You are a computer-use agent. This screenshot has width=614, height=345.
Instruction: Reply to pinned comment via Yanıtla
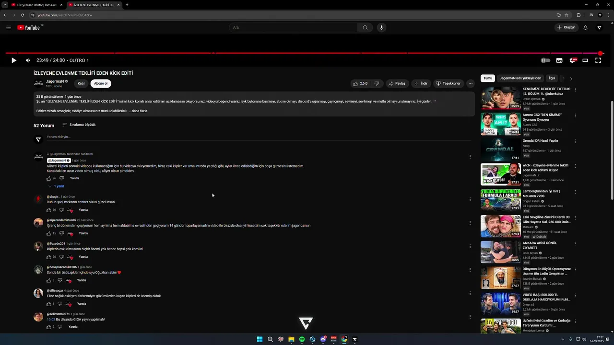pos(74,178)
